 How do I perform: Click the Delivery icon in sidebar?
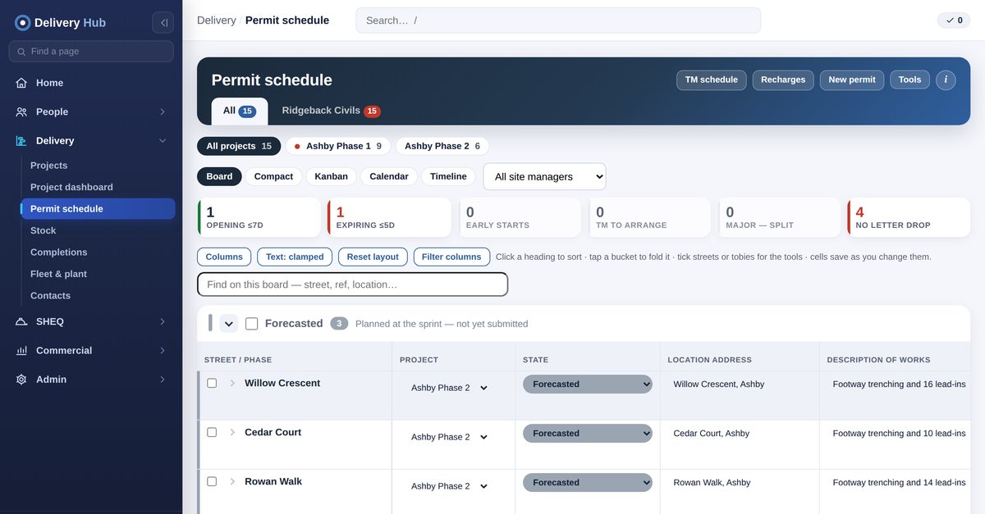[x=21, y=141]
